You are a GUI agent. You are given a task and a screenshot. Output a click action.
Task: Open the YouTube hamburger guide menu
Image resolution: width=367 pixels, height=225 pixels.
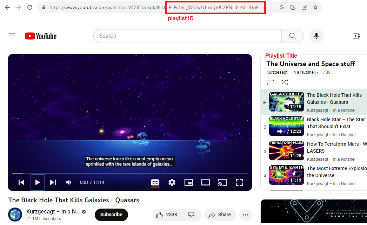coord(12,36)
